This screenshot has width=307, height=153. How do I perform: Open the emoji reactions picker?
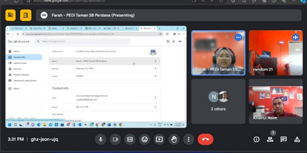(144, 140)
